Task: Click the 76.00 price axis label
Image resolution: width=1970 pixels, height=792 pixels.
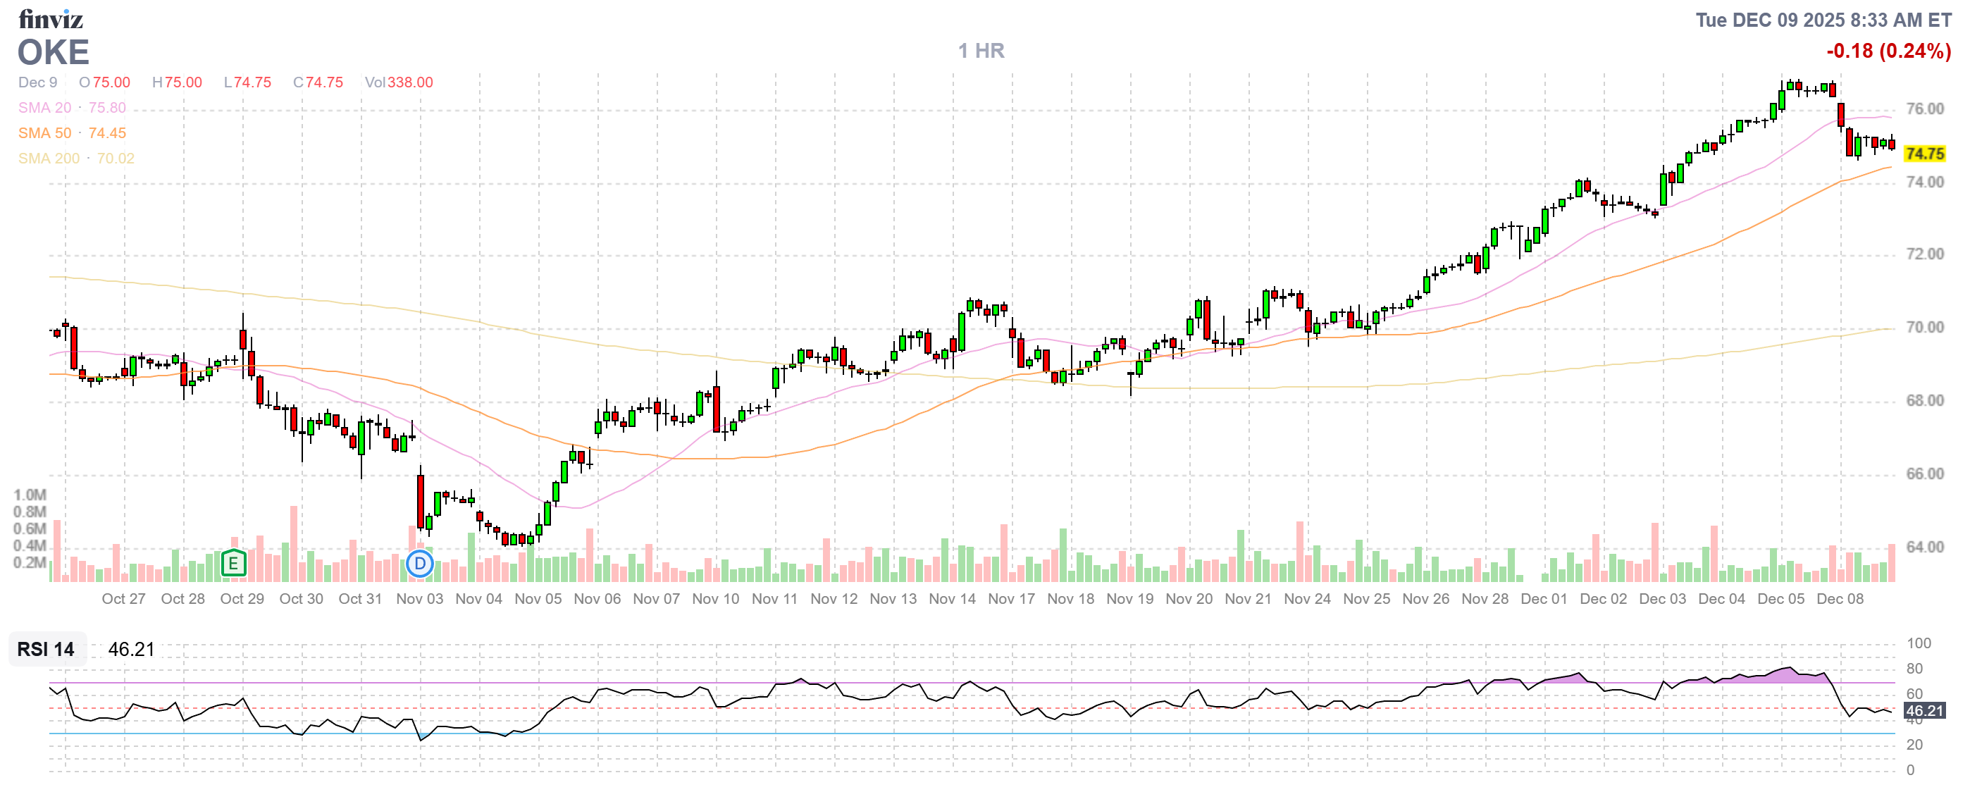Action: [1924, 109]
